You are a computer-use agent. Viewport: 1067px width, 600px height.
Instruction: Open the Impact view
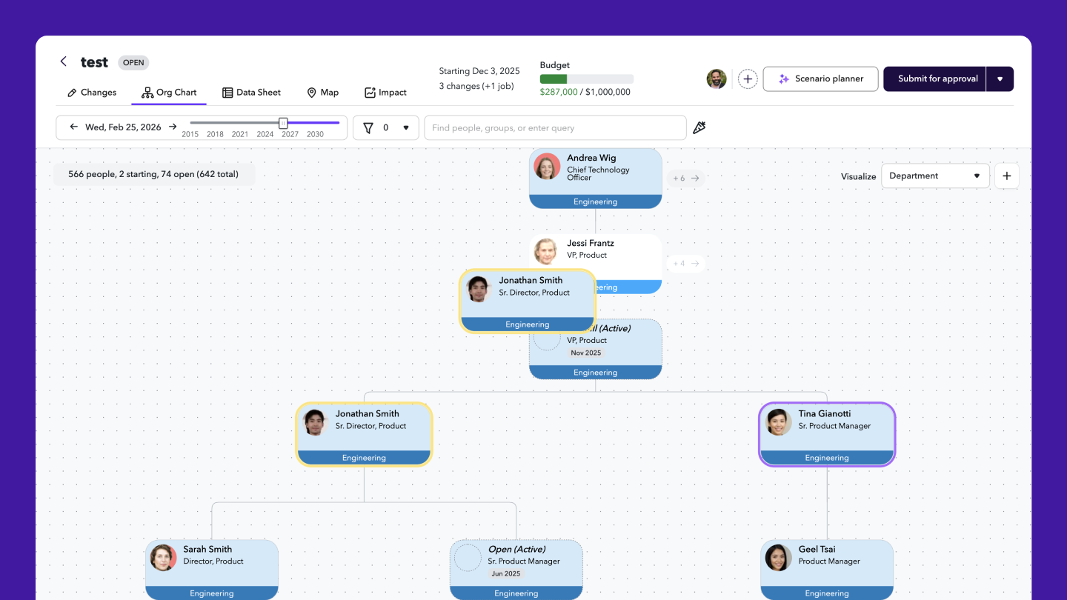pos(385,92)
